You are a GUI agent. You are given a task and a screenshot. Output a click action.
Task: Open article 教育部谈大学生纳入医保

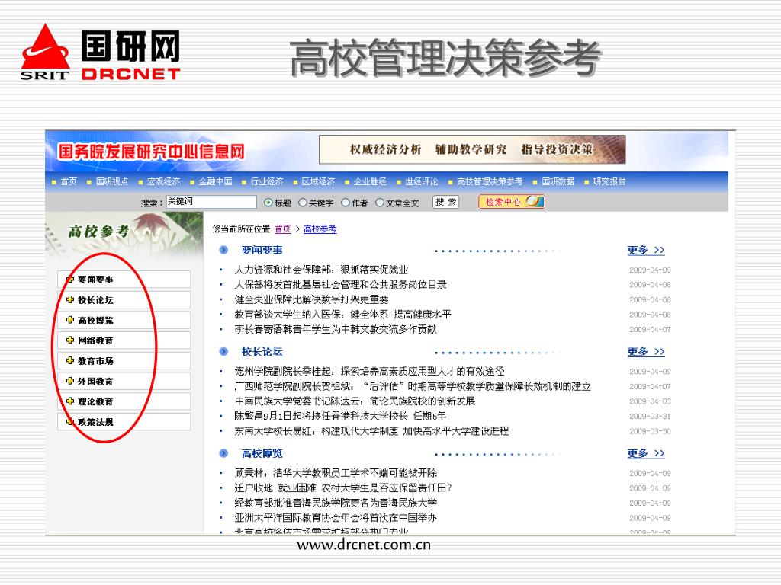(342, 315)
